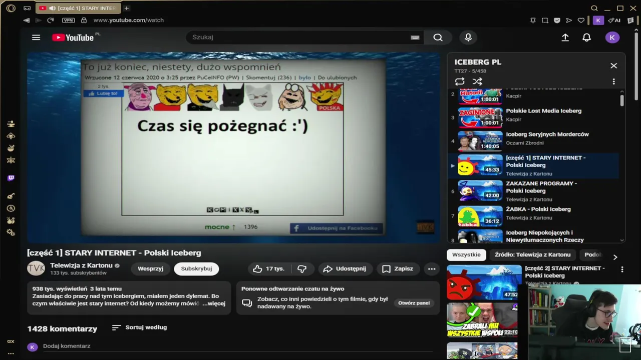Viewport: 641px width, 360px height.
Task: Open more actions menu below the video
Action: (432, 269)
